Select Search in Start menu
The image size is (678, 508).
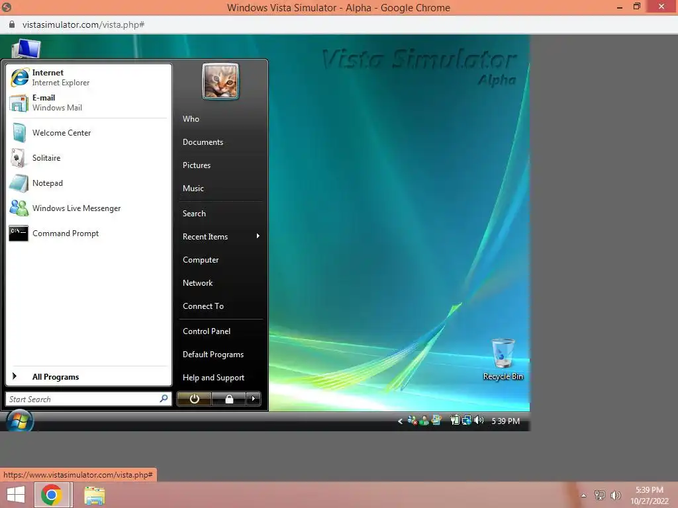[x=194, y=214]
